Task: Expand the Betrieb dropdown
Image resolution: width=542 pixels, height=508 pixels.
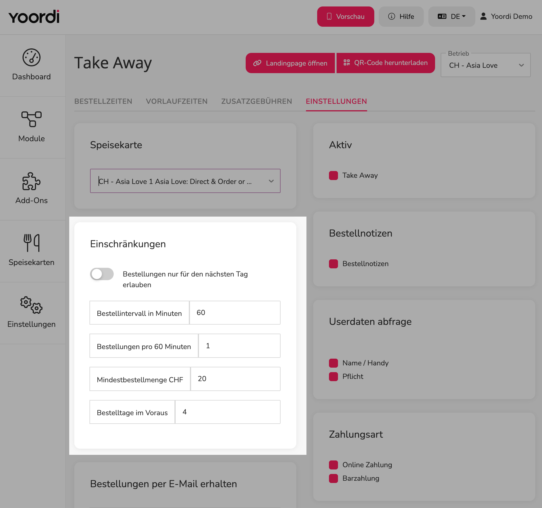Action: [486, 65]
